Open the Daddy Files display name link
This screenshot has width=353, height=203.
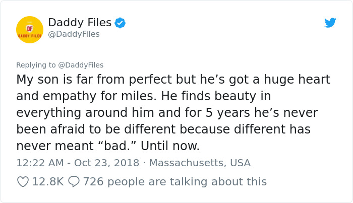pos(80,22)
